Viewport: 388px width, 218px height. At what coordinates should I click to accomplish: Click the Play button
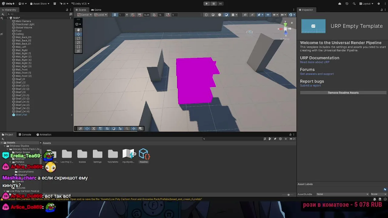(207, 4)
